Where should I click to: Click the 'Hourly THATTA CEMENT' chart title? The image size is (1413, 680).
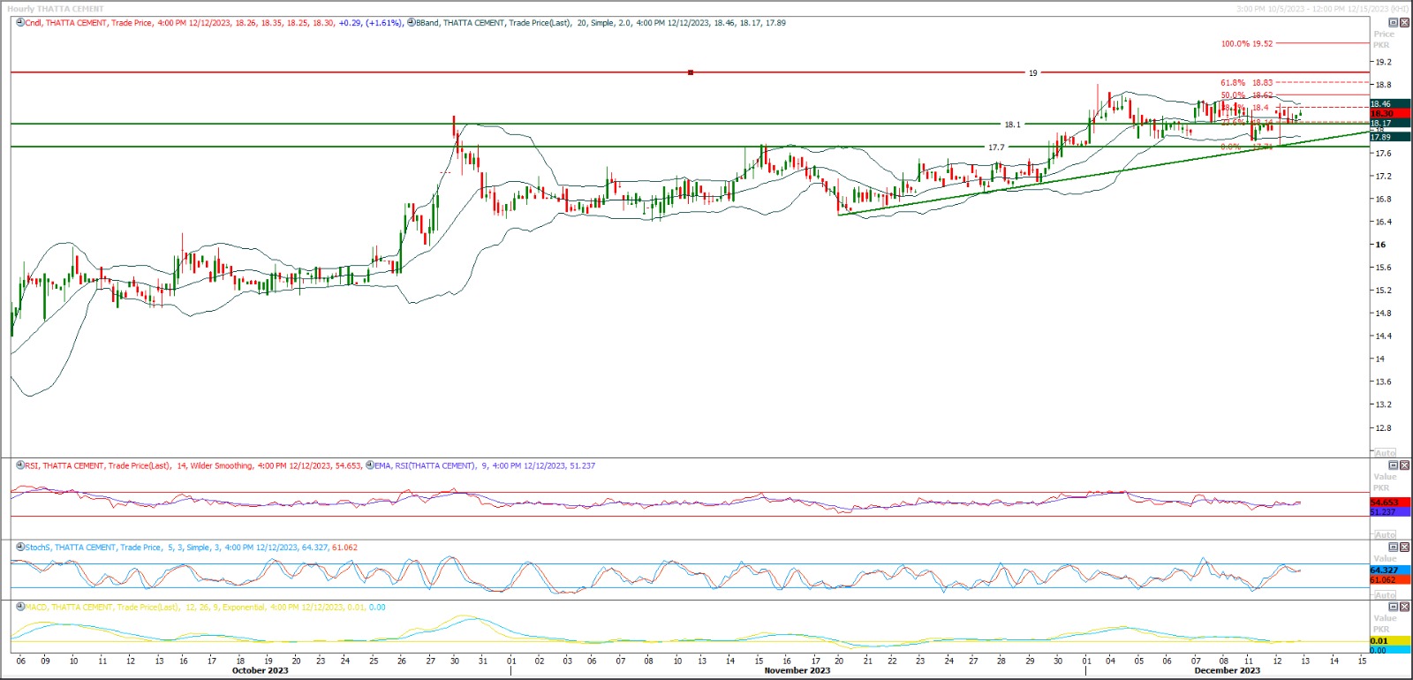pos(56,9)
